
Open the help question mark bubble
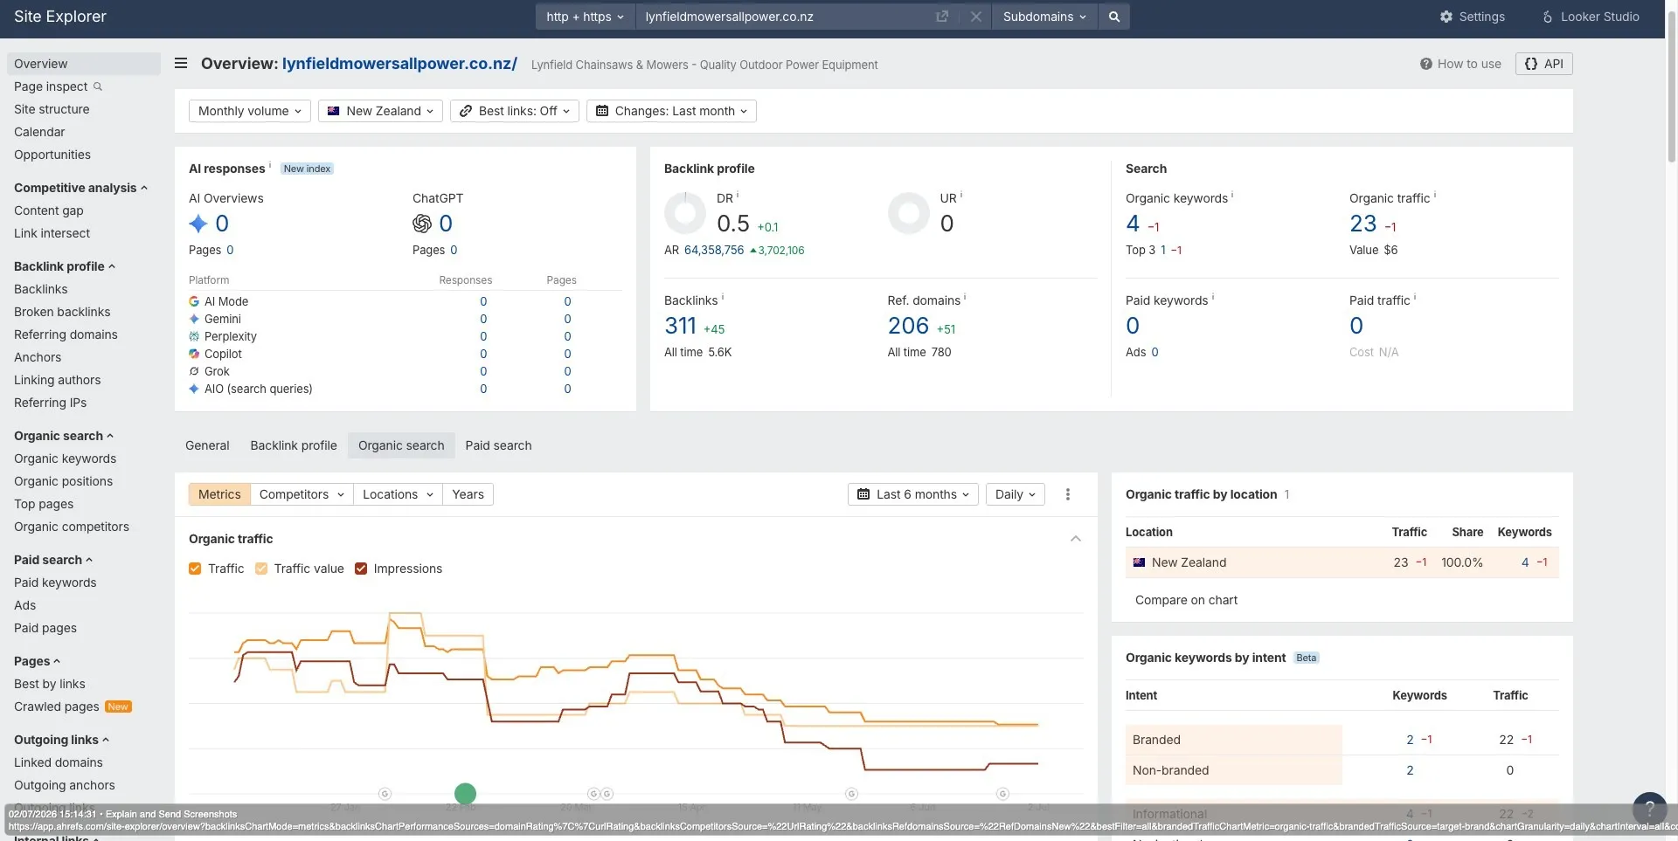coord(1649,809)
